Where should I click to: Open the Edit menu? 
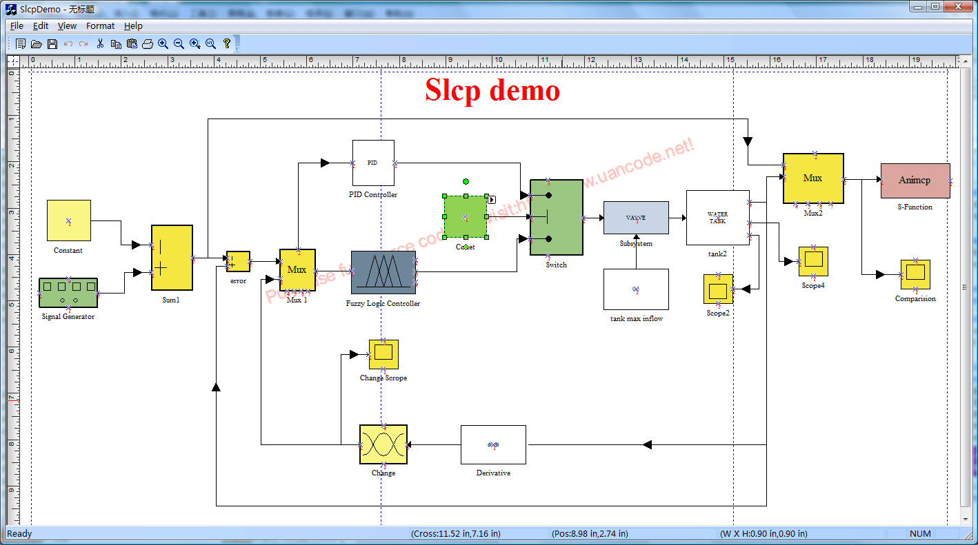pos(41,25)
